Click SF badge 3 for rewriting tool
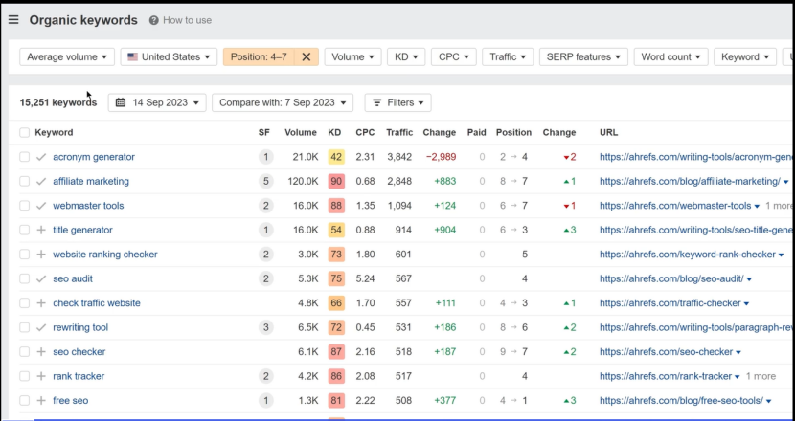The height and width of the screenshot is (422, 795). pos(265,327)
